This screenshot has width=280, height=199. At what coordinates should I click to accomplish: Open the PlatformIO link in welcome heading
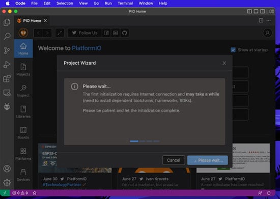point(87,48)
